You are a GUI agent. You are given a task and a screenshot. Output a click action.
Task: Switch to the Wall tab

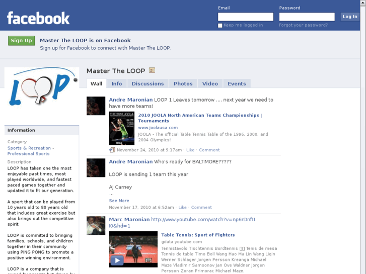click(96, 83)
